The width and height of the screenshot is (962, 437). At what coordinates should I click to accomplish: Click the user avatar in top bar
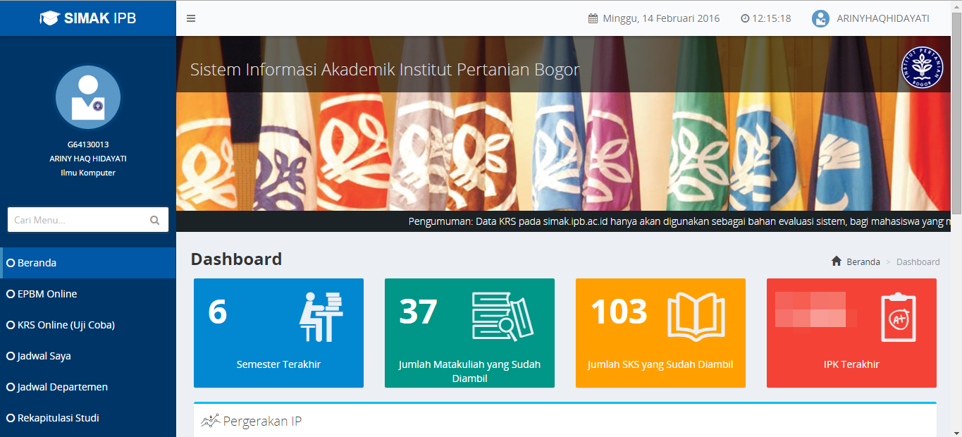coord(820,18)
